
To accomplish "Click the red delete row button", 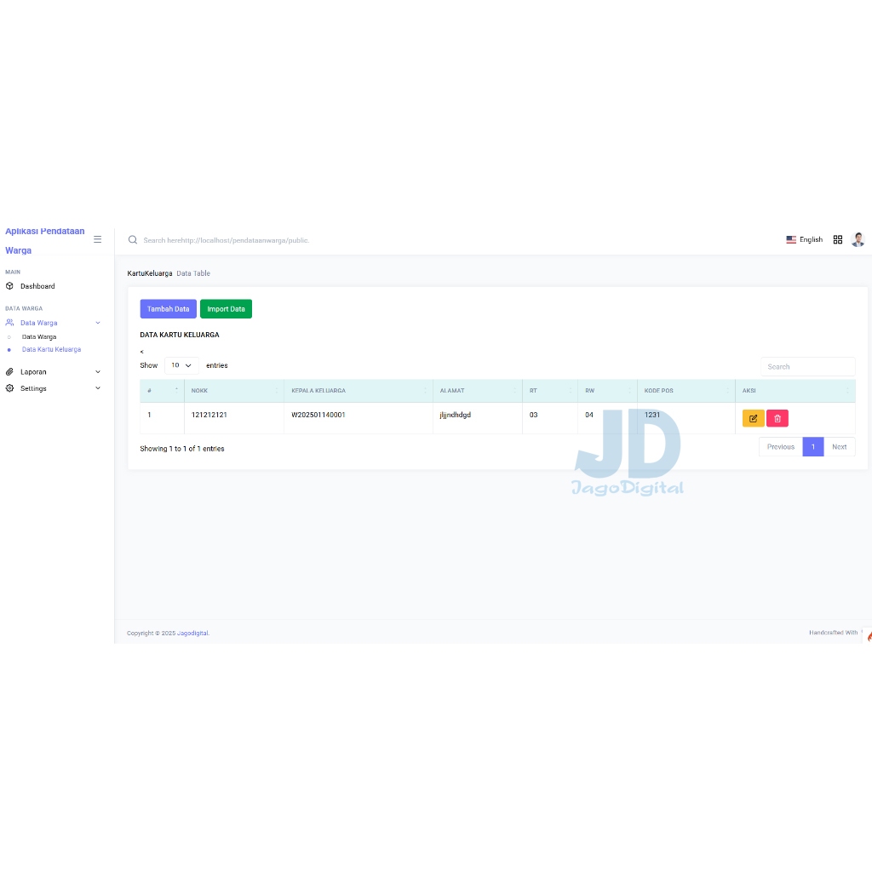I will [x=777, y=418].
